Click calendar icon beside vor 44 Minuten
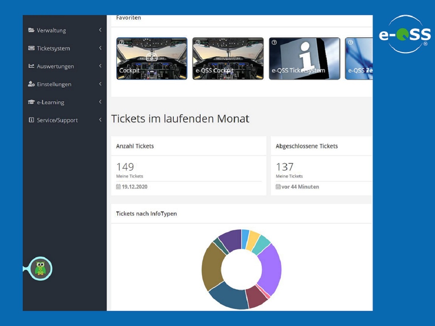The width and height of the screenshot is (435, 326). coord(278,186)
